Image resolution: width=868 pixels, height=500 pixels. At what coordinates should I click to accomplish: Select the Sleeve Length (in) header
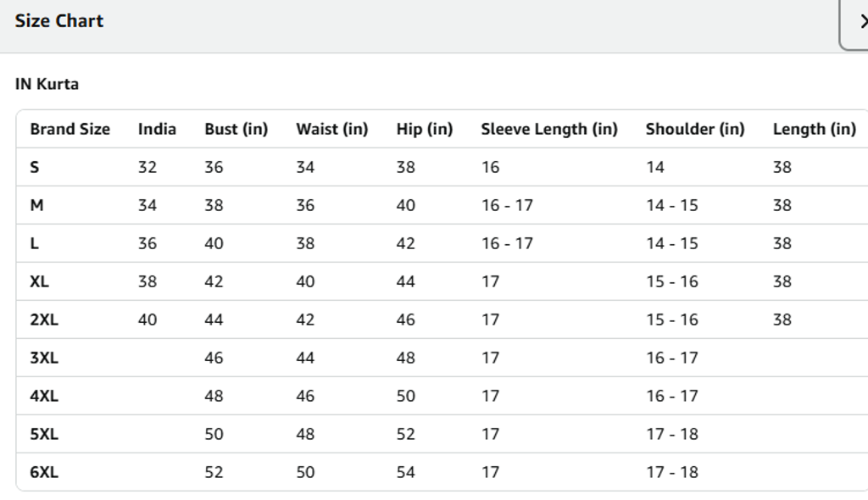[548, 129]
